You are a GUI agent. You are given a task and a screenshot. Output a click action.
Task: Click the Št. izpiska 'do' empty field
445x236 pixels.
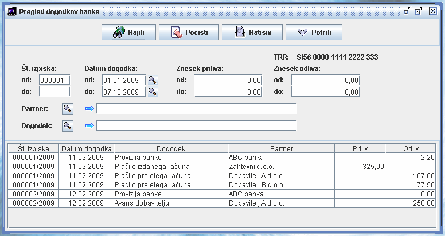tap(54, 92)
